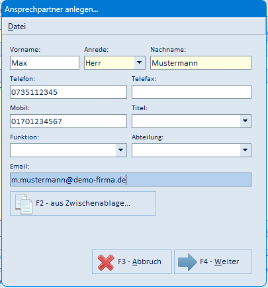
Task: Click the Ansprechpartner anlegen... title bar
Action: (x=134, y=9)
